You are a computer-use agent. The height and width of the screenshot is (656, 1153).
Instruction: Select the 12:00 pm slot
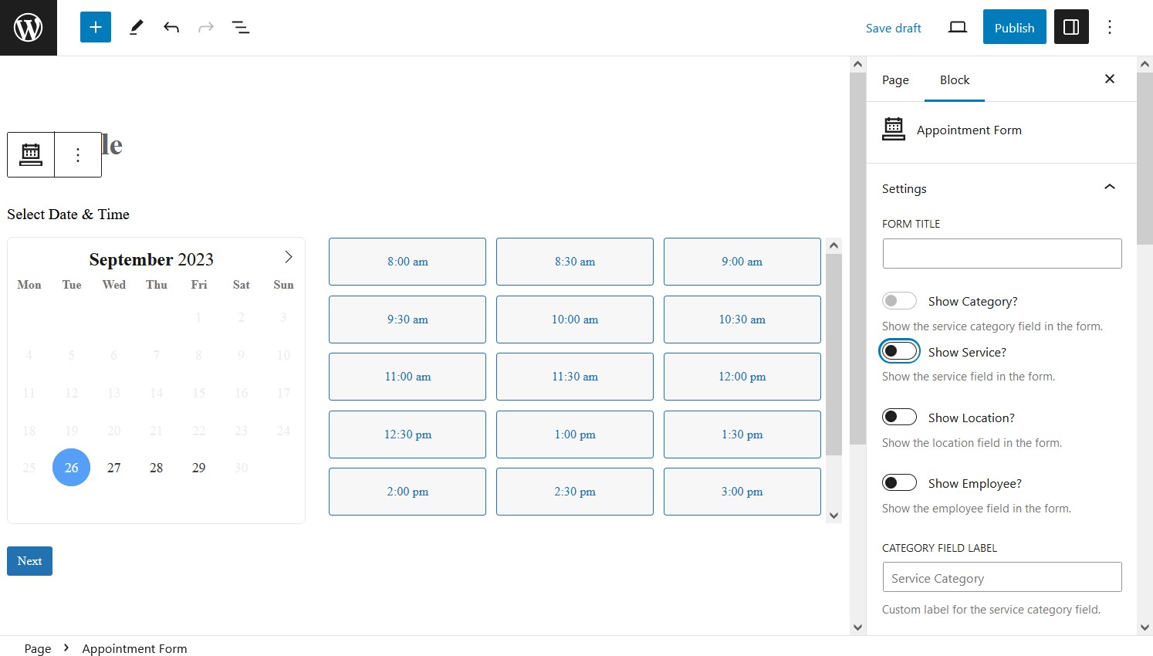point(742,377)
